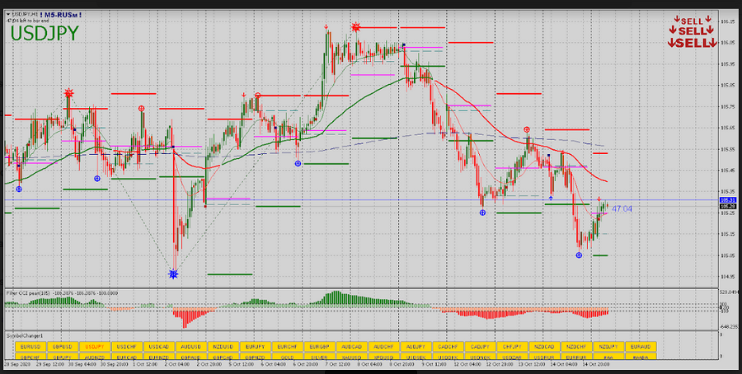
Task: Open the chart title dropdown triangle beside USDJPY,H1
Action: (x=8, y=14)
